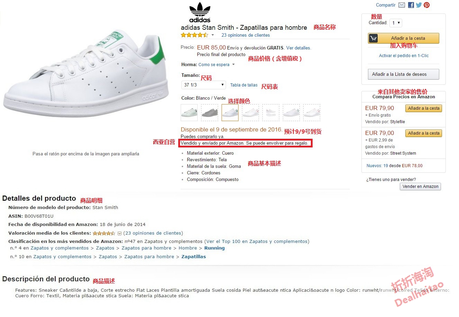This screenshot has height=317, width=459.
Task: Expand the Horma 'Como se espera' dropdown
Action: pyautogui.click(x=233, y=65)
